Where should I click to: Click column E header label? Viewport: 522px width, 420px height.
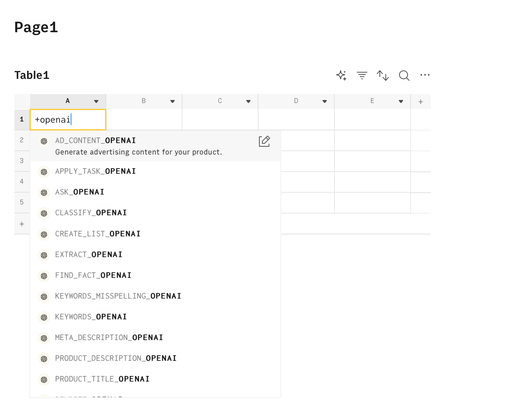tap(372, 101)
